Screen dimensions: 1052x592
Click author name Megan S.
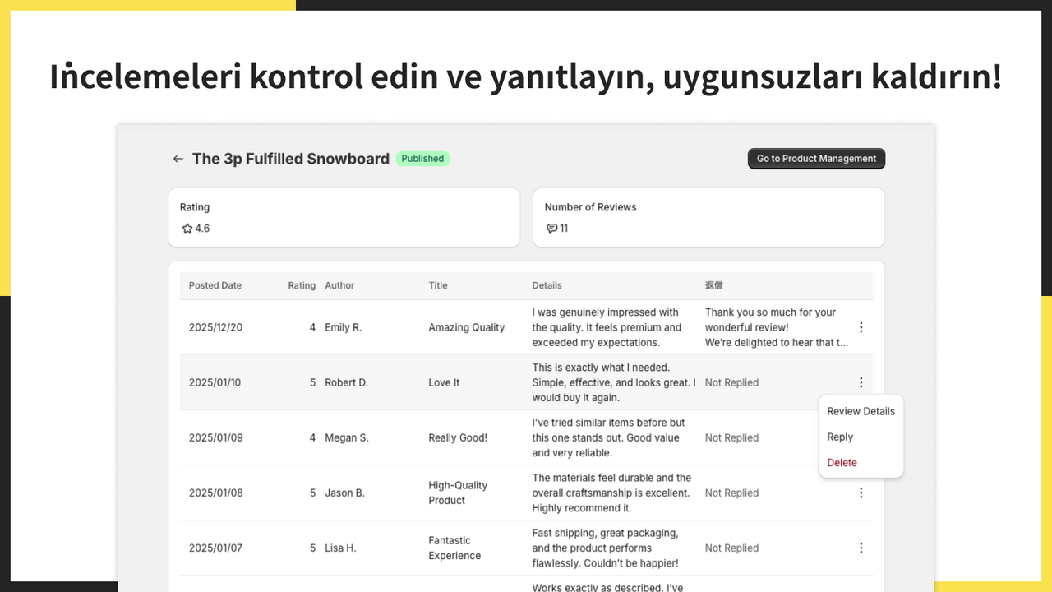click(347, 437)
